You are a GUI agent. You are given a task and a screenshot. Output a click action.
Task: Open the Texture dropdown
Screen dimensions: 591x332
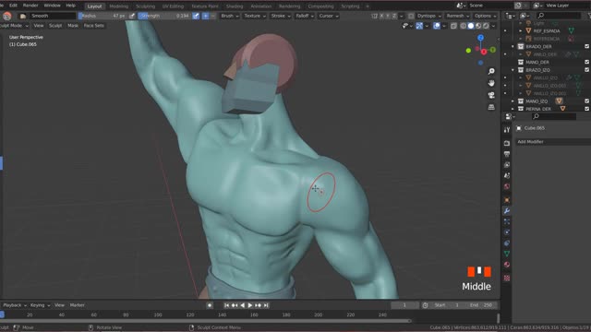coord(255,16)
